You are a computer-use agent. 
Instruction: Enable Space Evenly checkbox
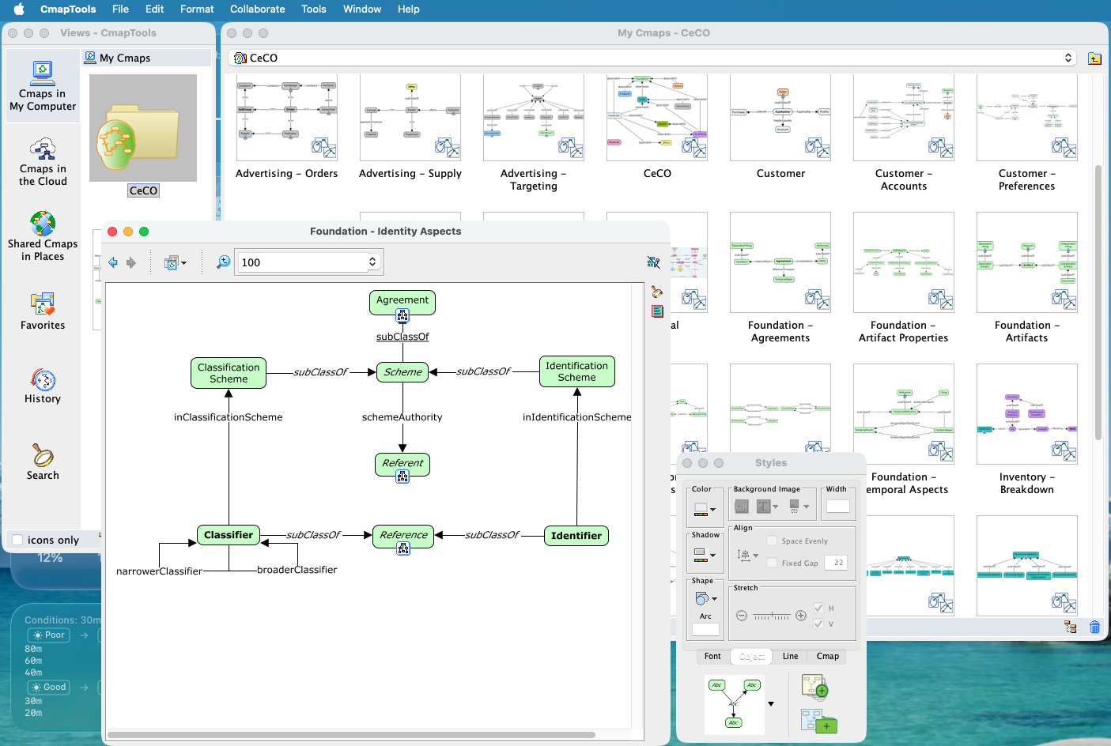tap(772, 541)
